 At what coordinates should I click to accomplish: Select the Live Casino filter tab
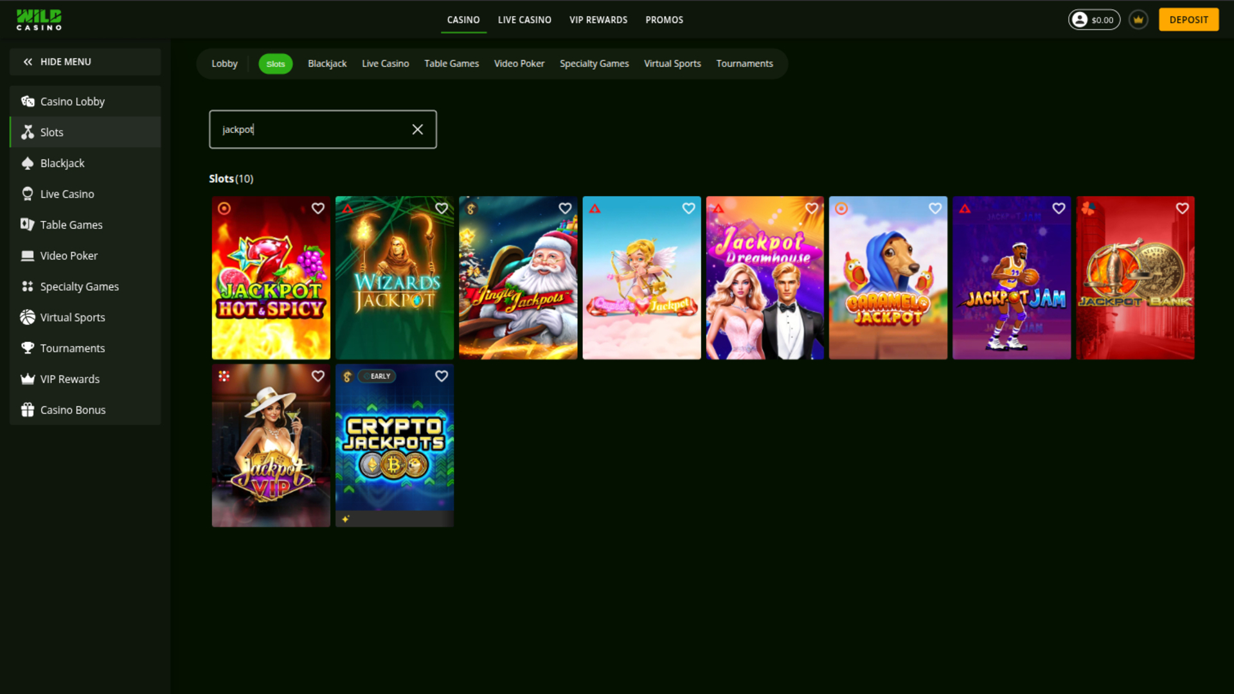tap(385, 63)
